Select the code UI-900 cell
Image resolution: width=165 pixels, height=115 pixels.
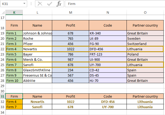[108, 59]
